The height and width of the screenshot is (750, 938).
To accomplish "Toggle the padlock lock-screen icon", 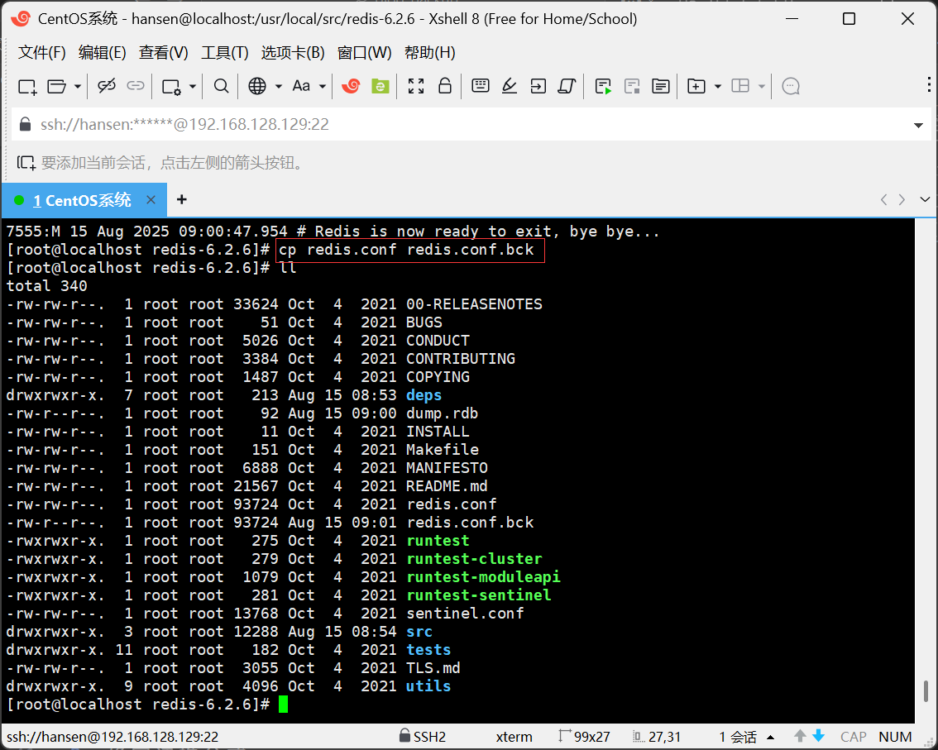I will pos(445,86).
